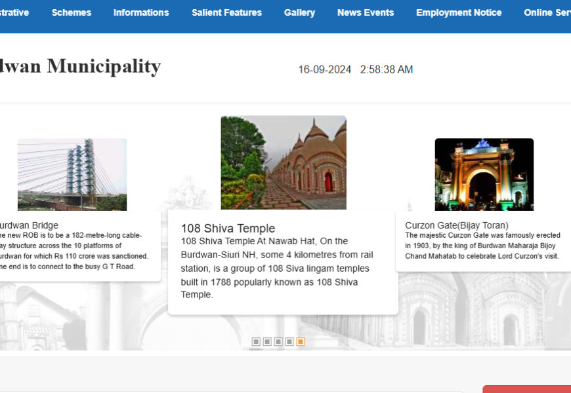
Task: Jump to the fourth carousel slide dot
Action: [x=289, y=342]
